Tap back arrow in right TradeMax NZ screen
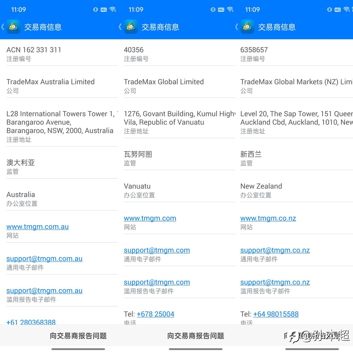Screen dimensions: 353x353 point(237,27)
